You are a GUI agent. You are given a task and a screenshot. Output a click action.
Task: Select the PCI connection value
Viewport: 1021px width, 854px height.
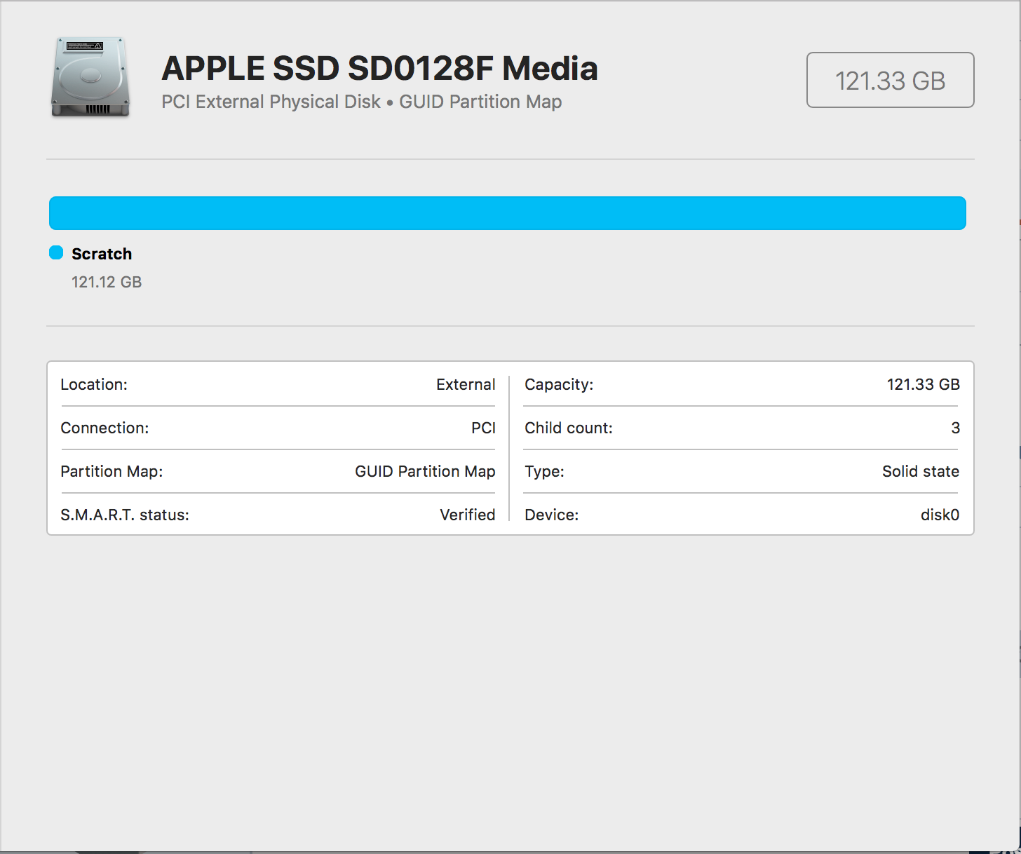click(483, 428)
